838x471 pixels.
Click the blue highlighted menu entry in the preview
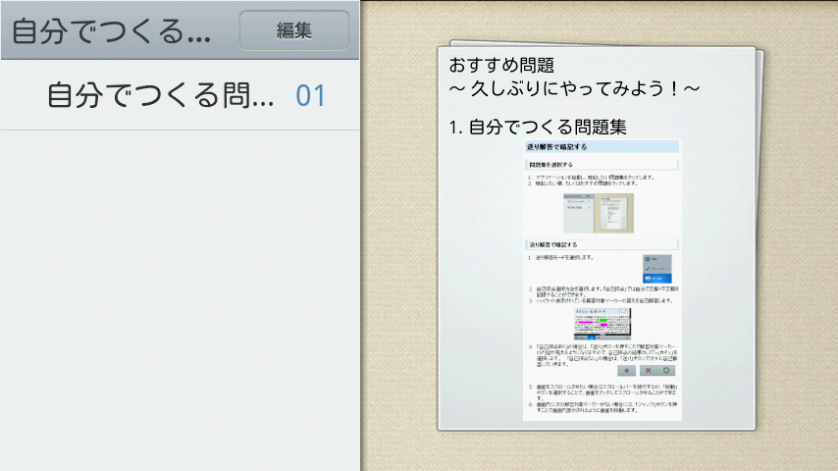coord(656,279)
